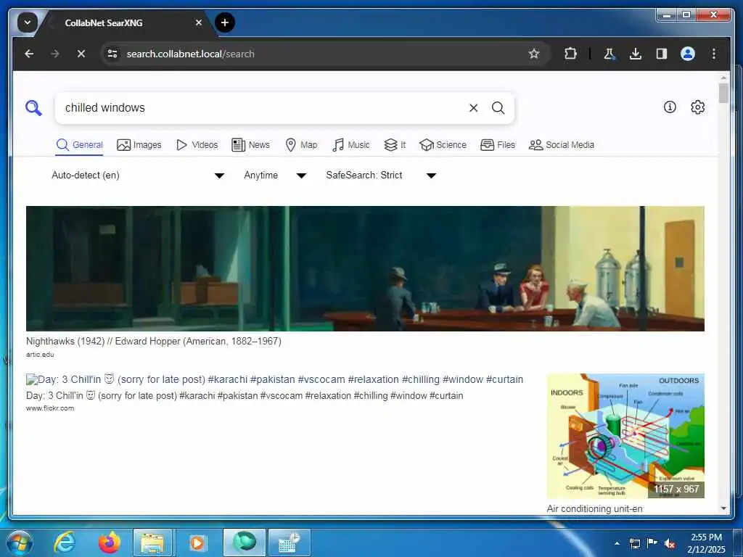Expand the Auto-detect (en) language dropdown
743x557 pixels.
pyautogui.click(x=138, y=176)
